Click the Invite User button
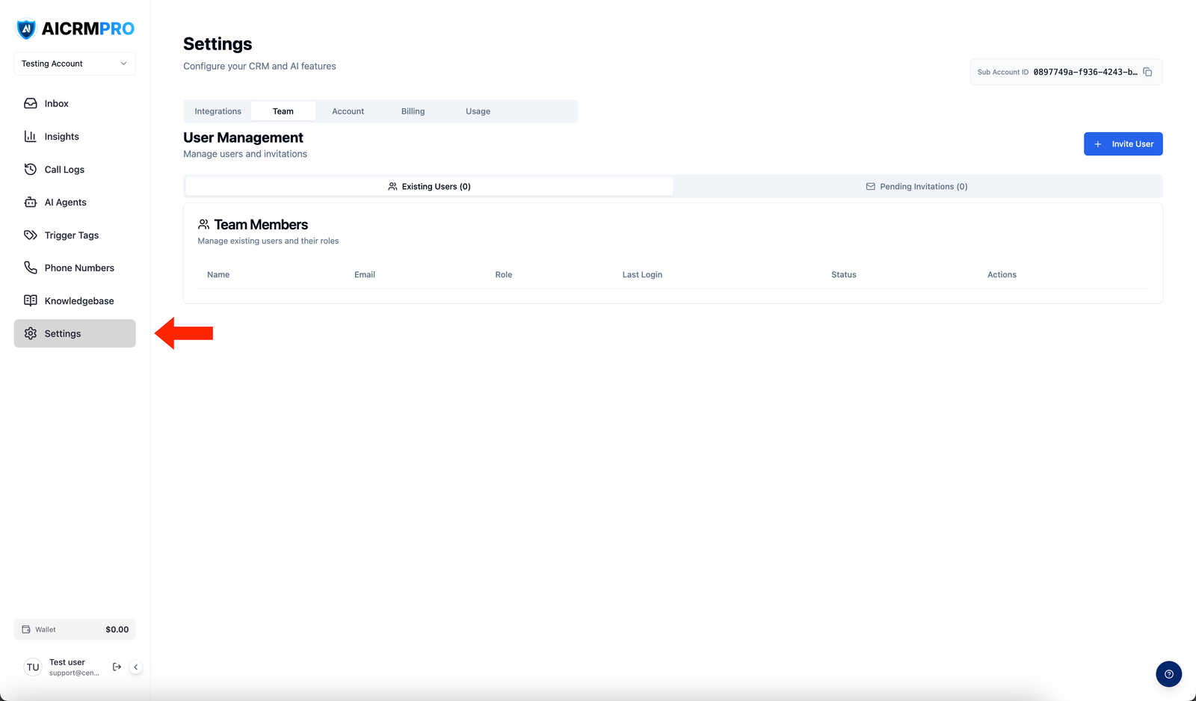Viewport: 1196px width, 701px height. point(1123,144)
